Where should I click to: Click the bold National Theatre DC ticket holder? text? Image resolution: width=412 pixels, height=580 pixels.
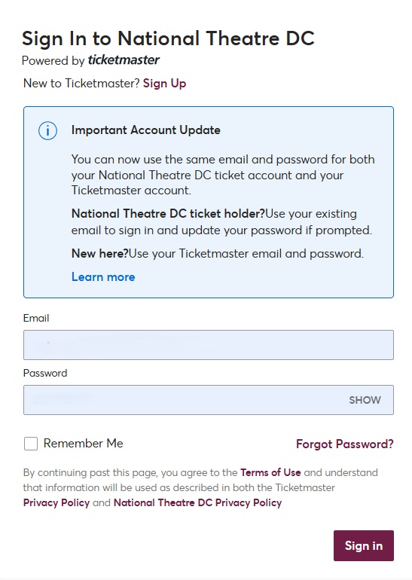(168, 213)
